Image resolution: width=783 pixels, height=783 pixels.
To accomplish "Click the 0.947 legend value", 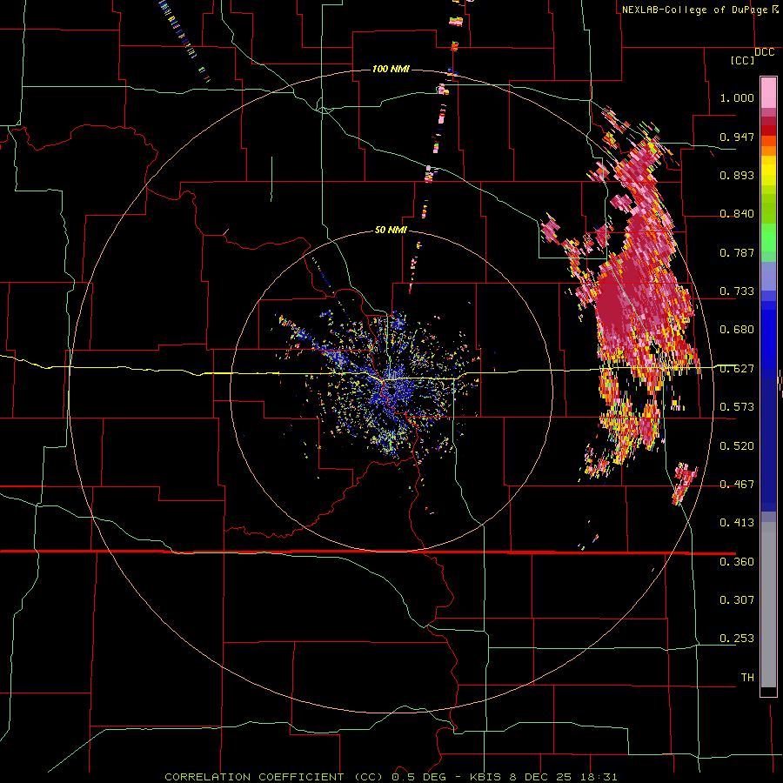I will tap(737, 137).
